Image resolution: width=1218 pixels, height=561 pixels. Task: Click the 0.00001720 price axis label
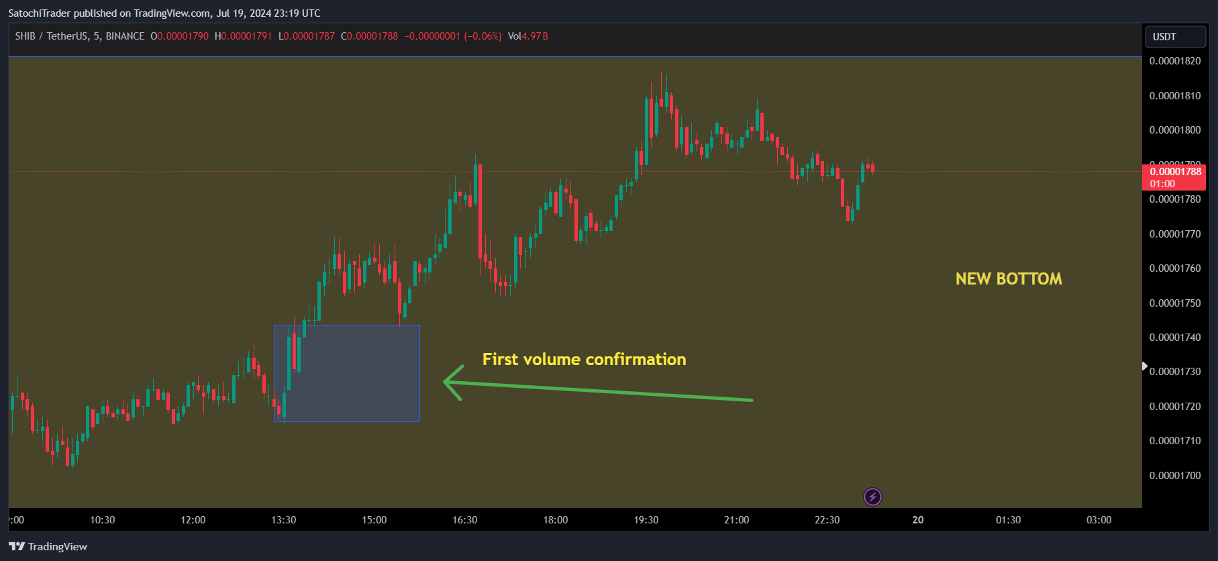[1175, 407]
